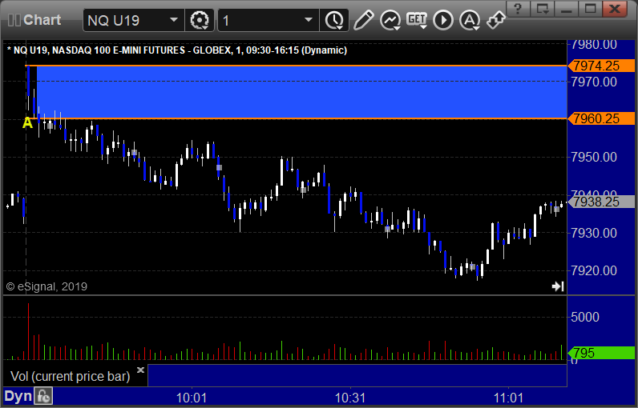Start bar replay playback
638x408 pixels.
443,20
